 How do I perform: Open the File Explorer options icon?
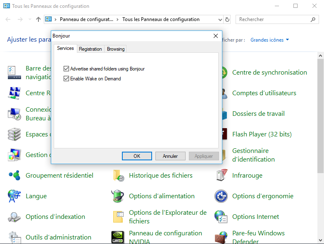[118, 217]
